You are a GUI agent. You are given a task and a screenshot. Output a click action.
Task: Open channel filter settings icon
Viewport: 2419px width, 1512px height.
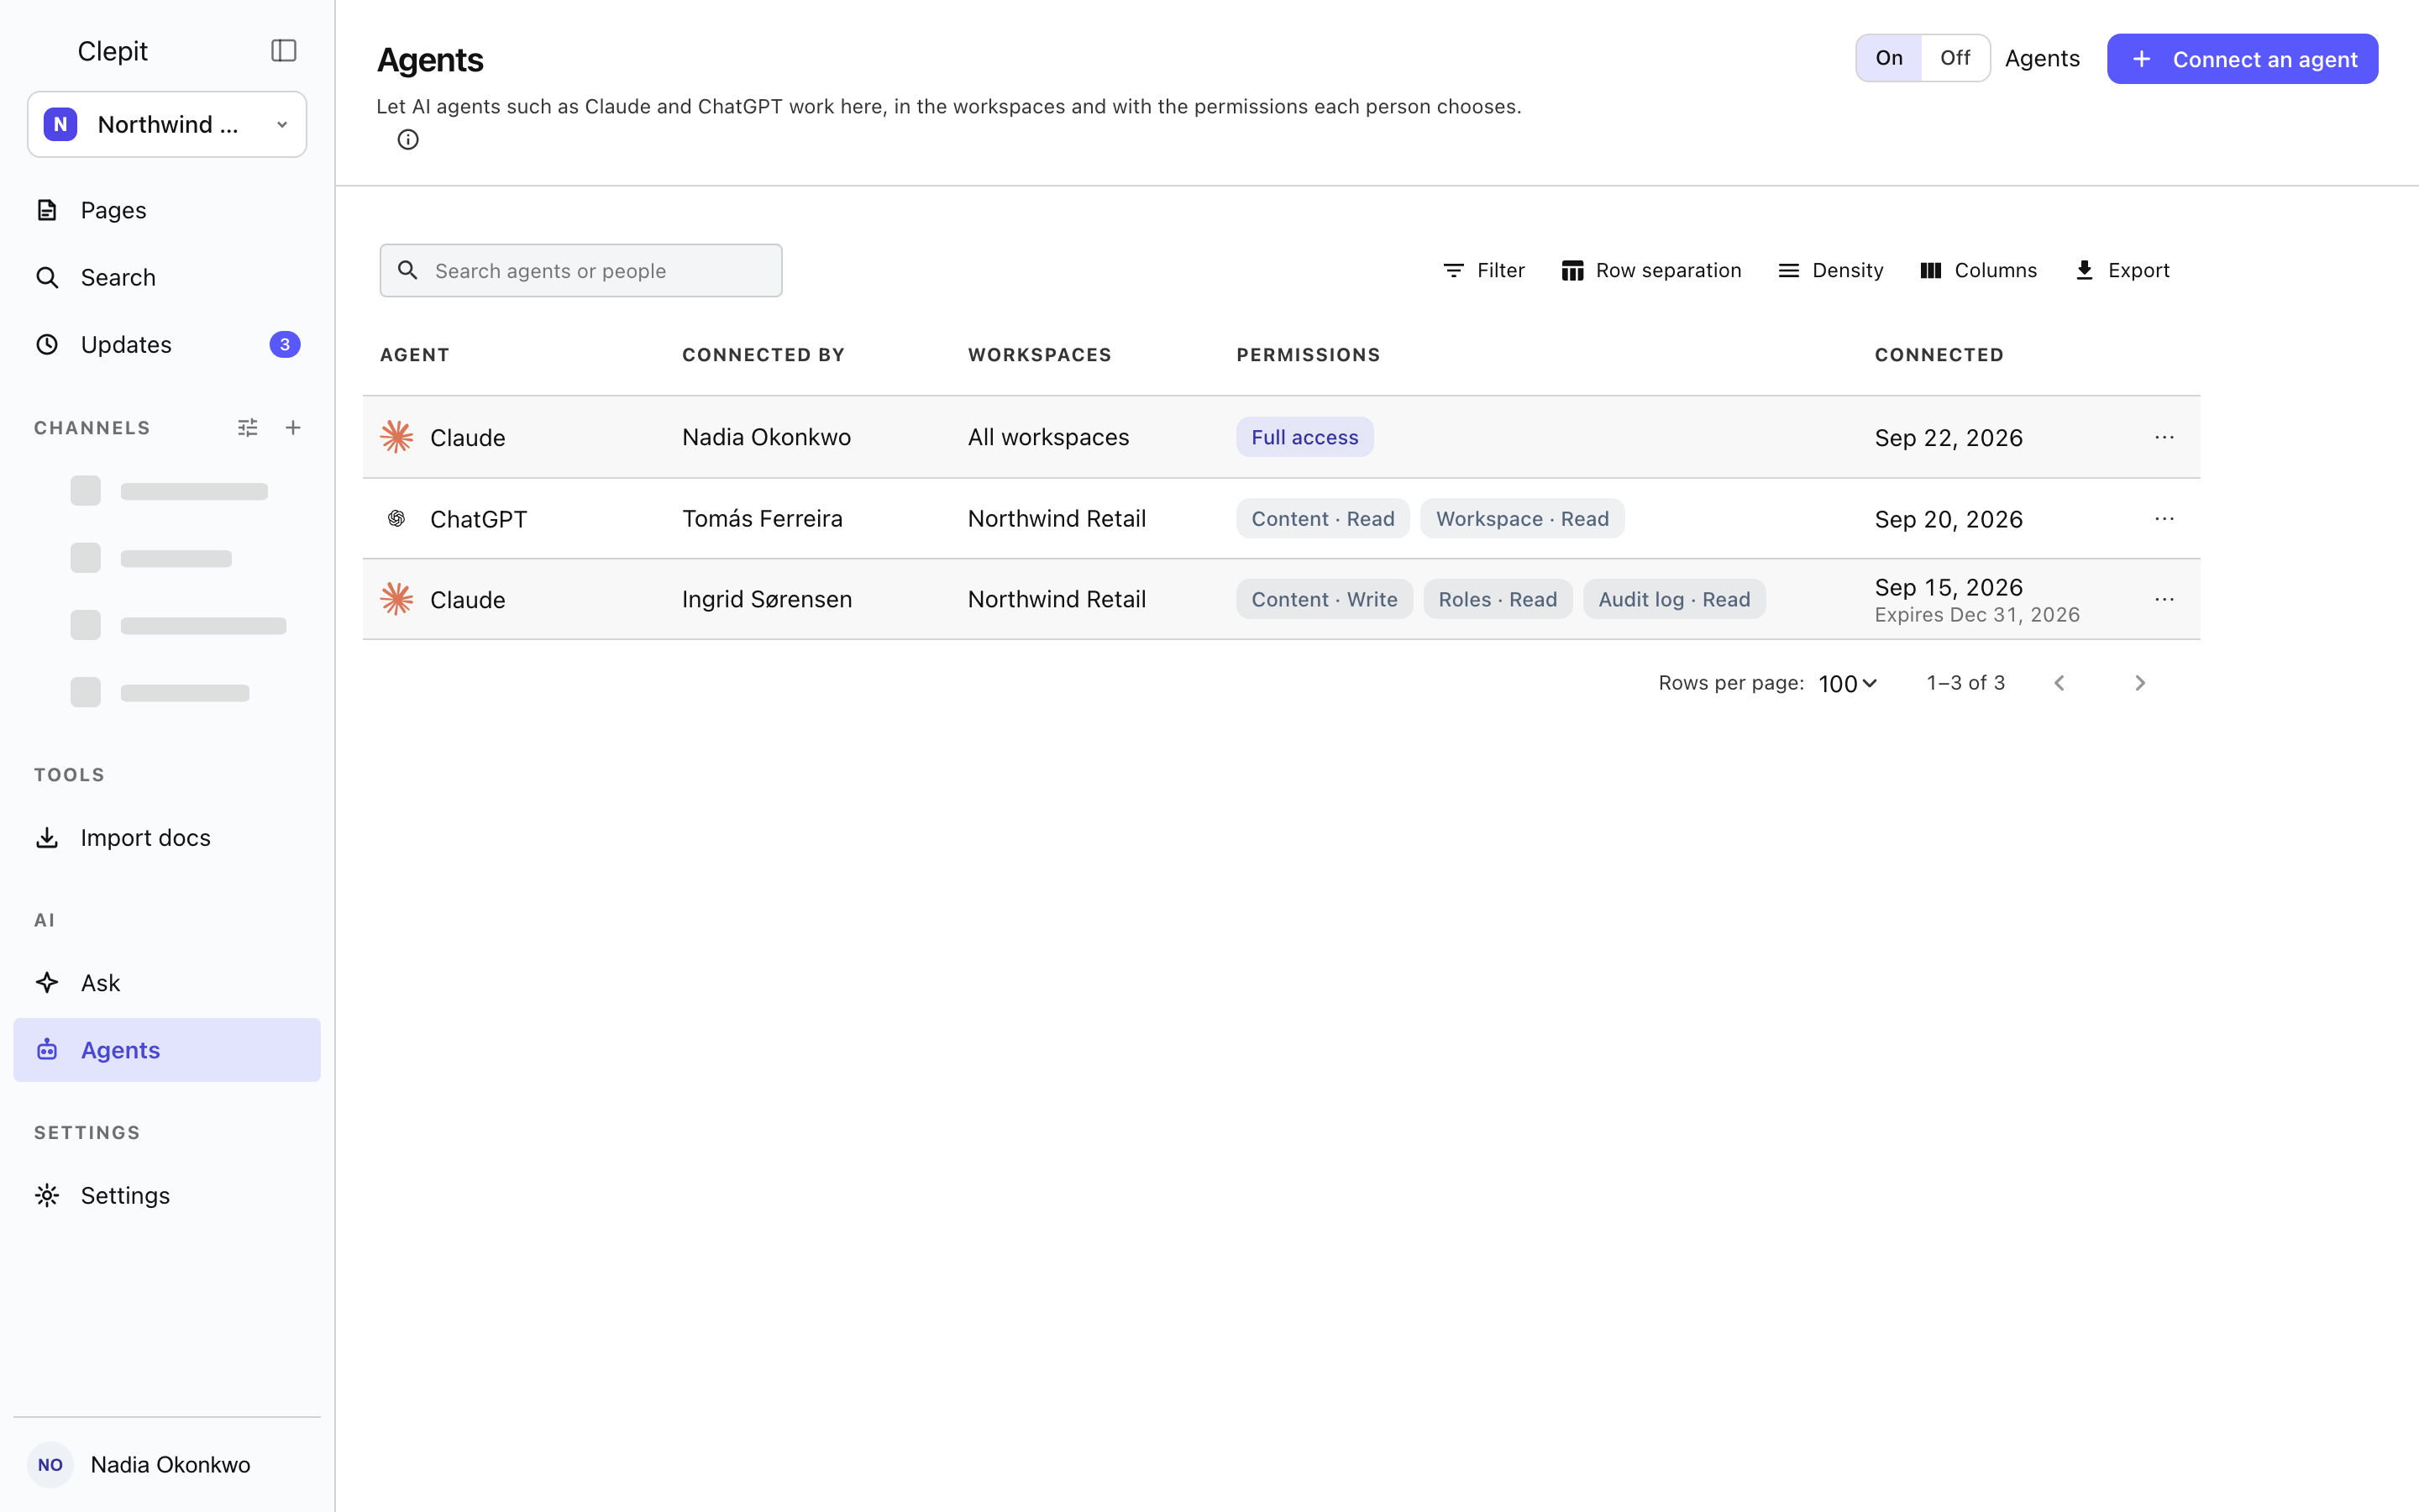248,428
